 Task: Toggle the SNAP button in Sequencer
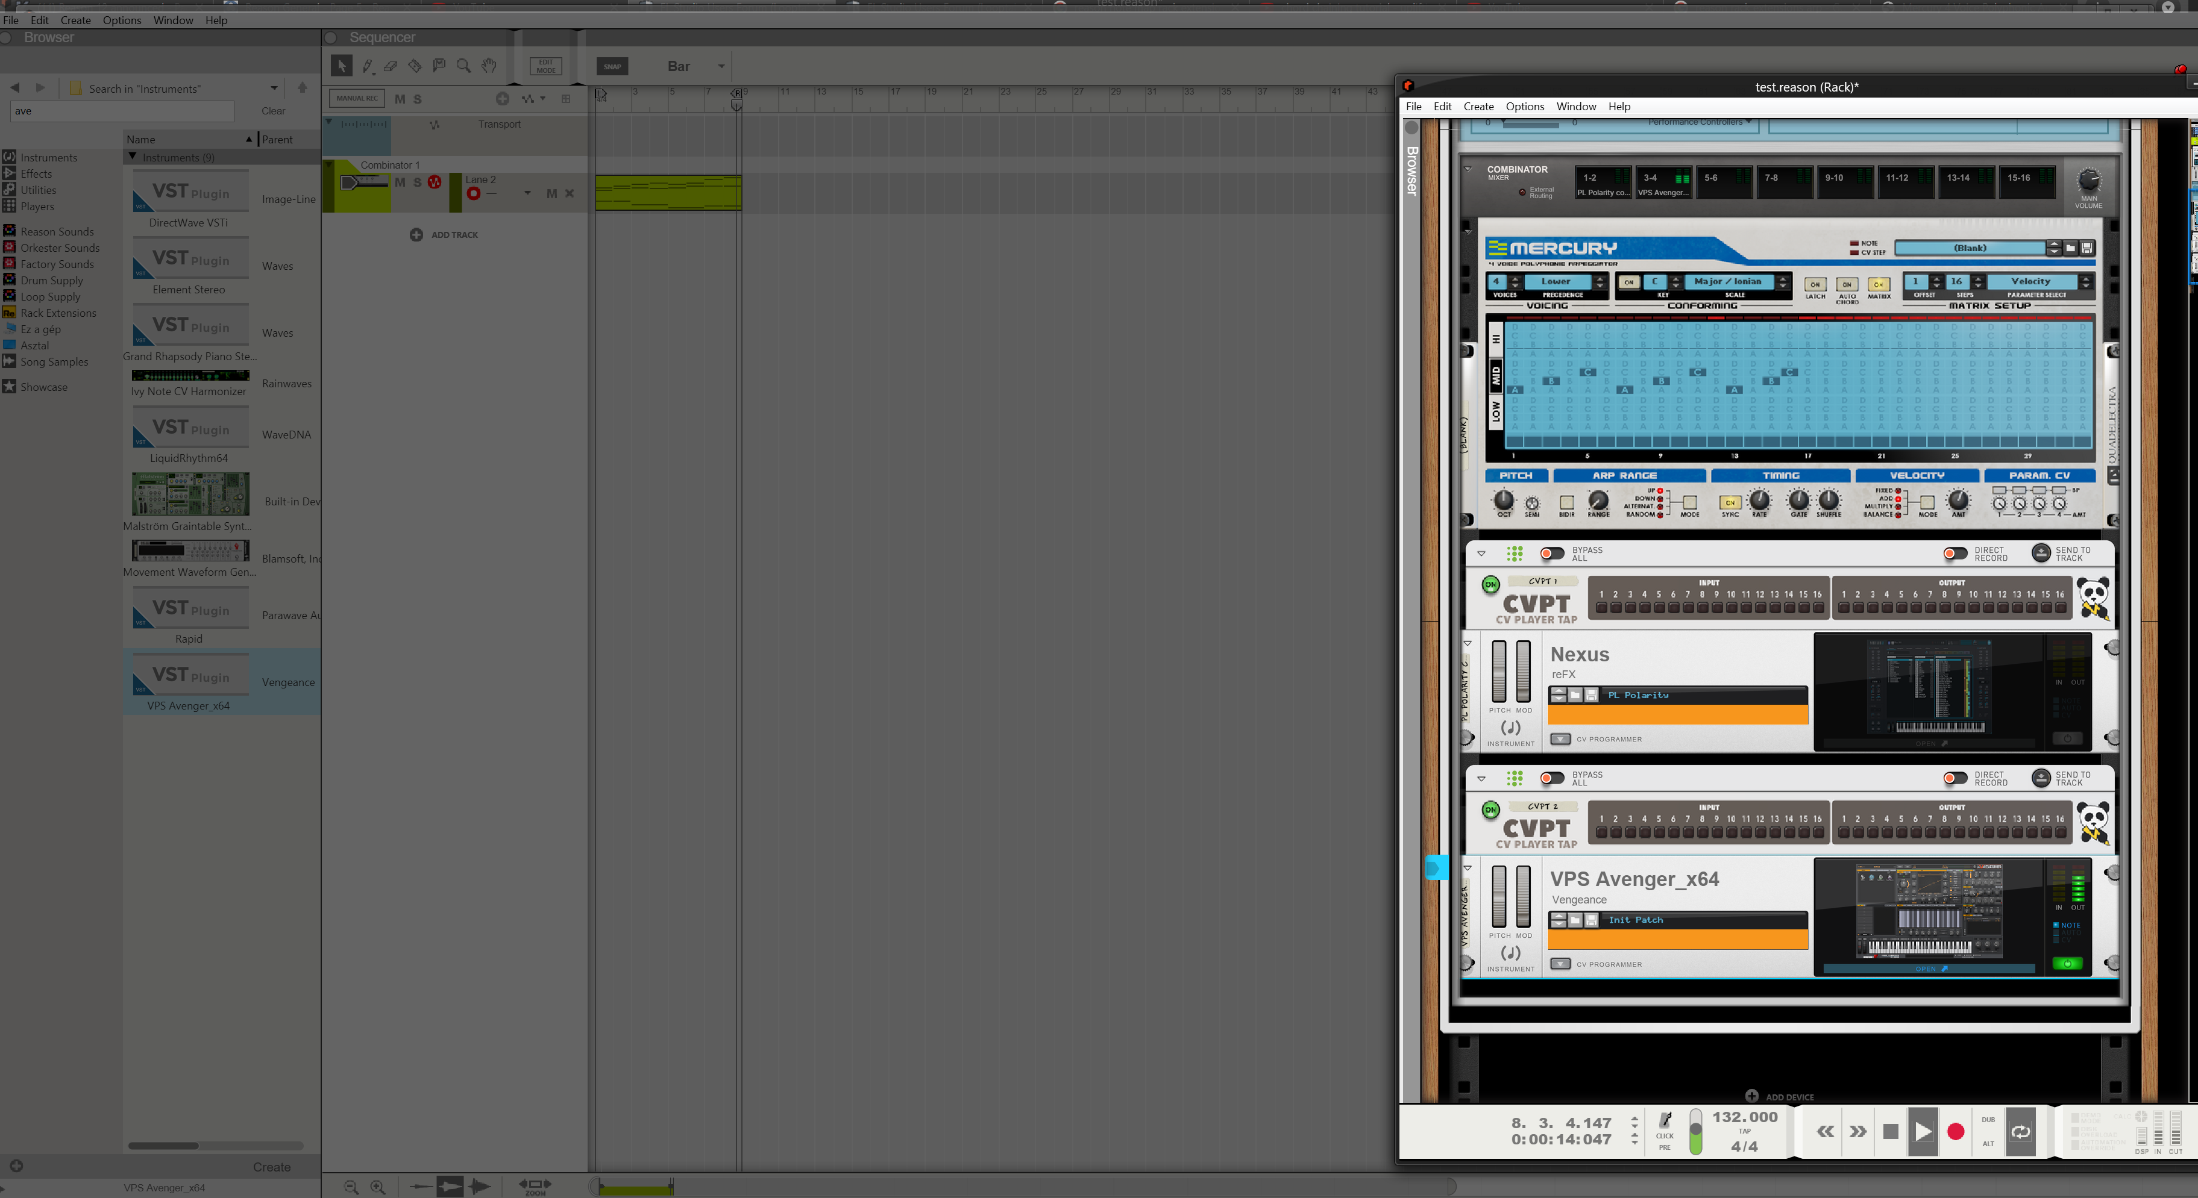[613, 66]
